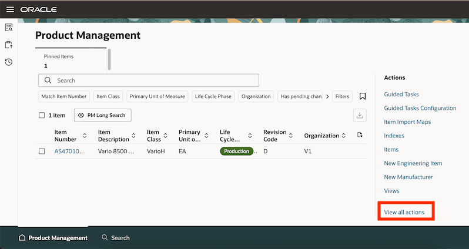Sort by Organization column

click(344, 136)
